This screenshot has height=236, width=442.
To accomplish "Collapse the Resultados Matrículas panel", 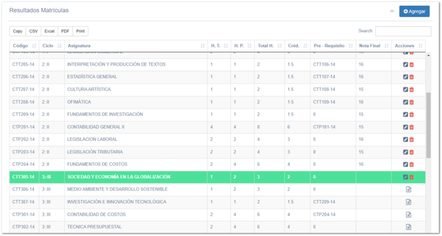I will pos(392,11).
